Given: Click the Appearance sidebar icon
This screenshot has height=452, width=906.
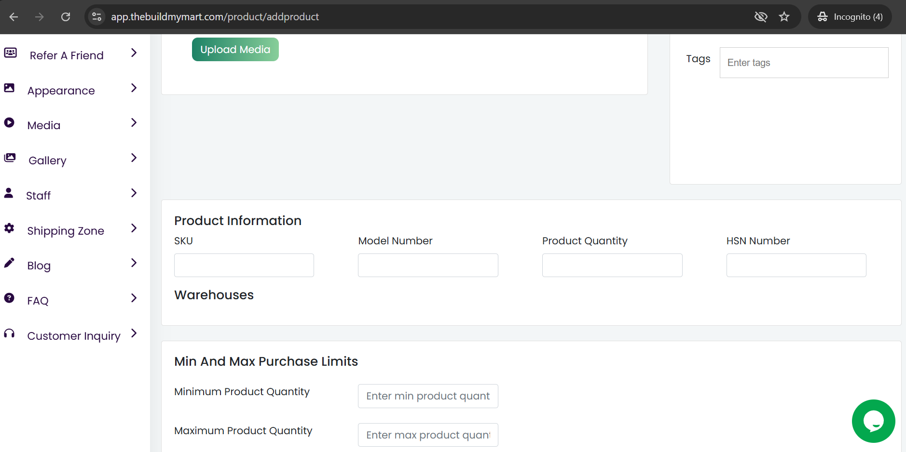Looking at the screenshot, I should tap(9, 88).
